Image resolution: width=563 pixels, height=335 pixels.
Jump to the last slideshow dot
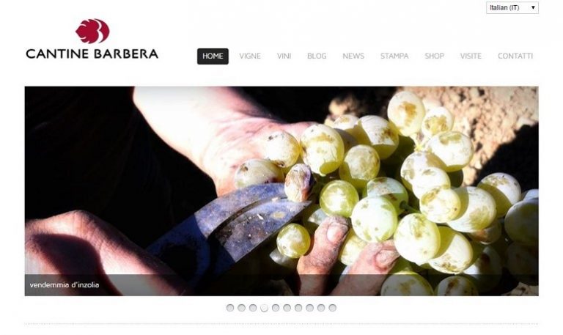tap(333, 308)
